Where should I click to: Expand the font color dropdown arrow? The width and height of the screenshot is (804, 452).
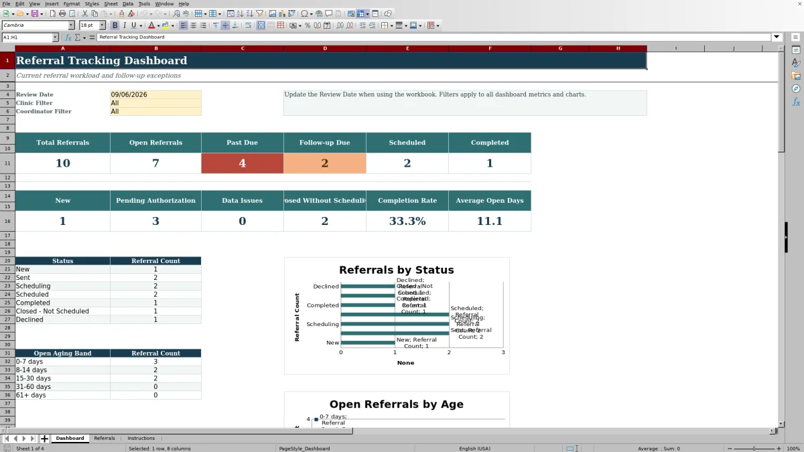[157, 25]
